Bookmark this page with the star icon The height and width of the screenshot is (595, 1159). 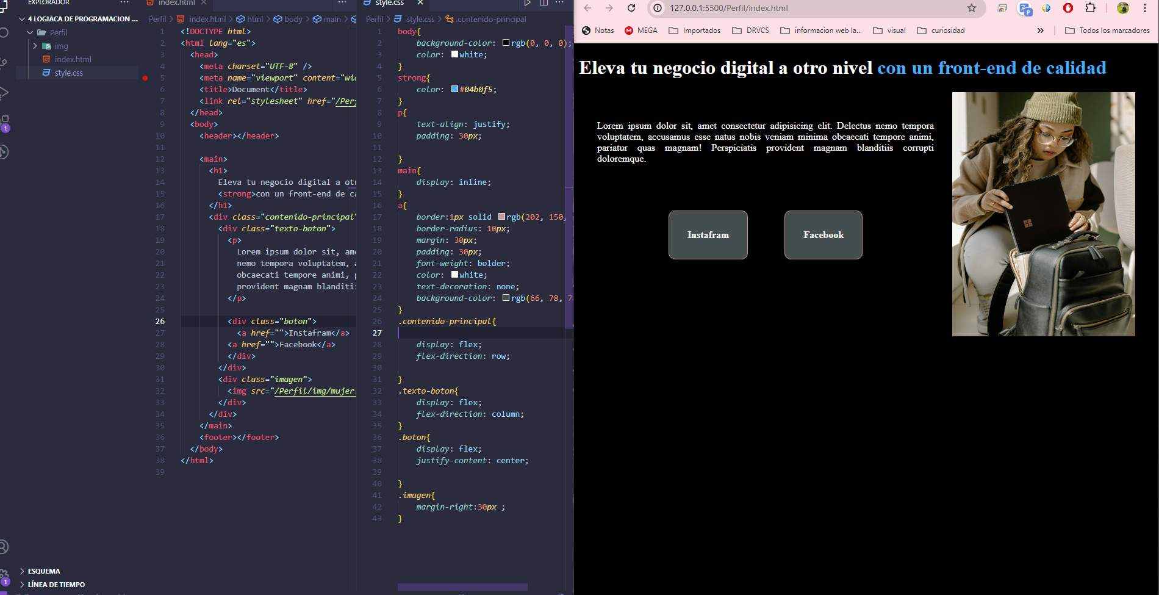click(x=972, y=8)
